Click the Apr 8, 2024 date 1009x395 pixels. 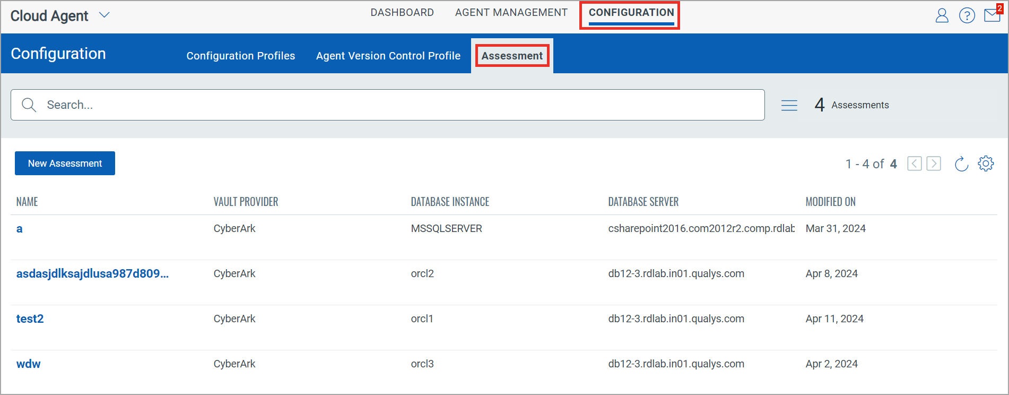(x=831, y=274)
